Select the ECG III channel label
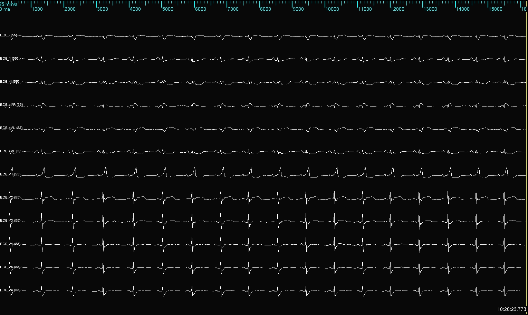This screenshot has height=315, width=528. (10, 82)
